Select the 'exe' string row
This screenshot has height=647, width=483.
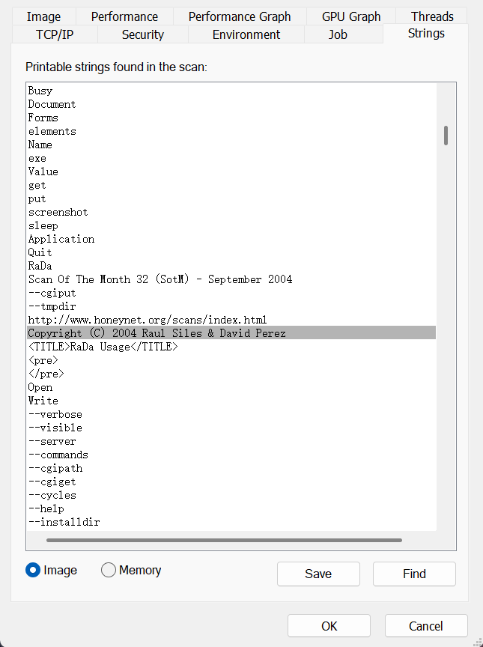(231, 158)
